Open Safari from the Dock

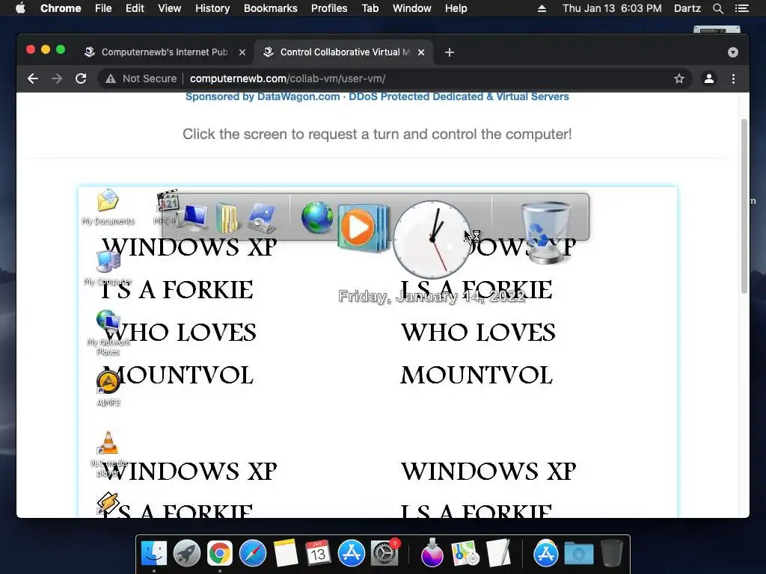(253, 554)
